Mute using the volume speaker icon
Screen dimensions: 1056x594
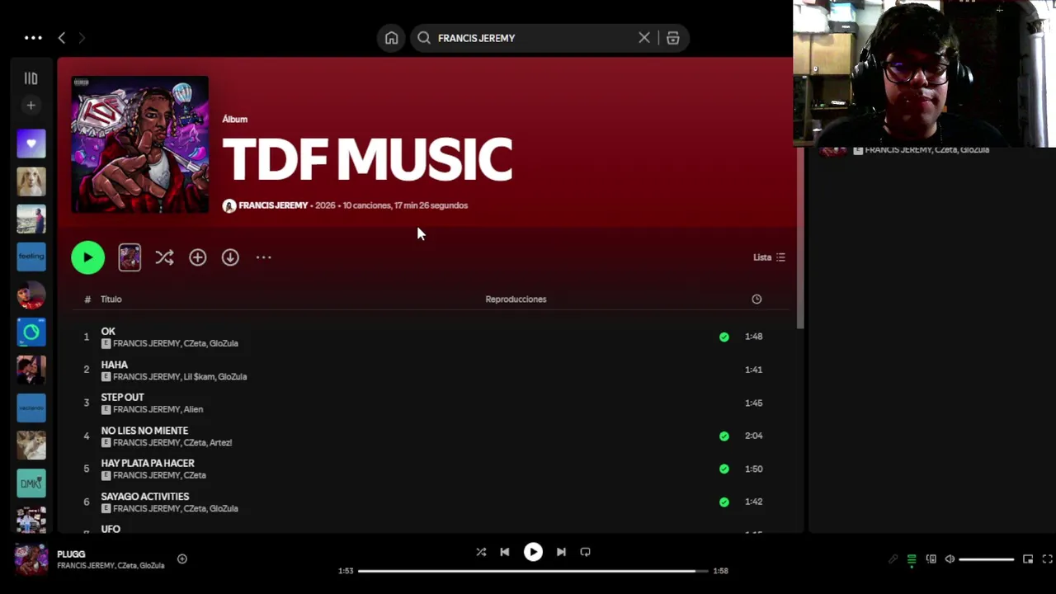pyautogui.click(x=950, y=559)
